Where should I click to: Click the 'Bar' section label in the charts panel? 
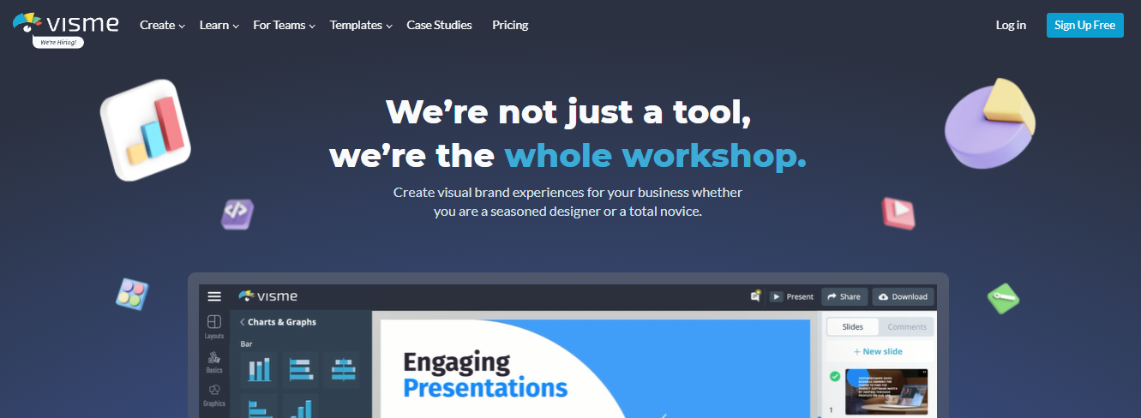[x=246, y=343]
